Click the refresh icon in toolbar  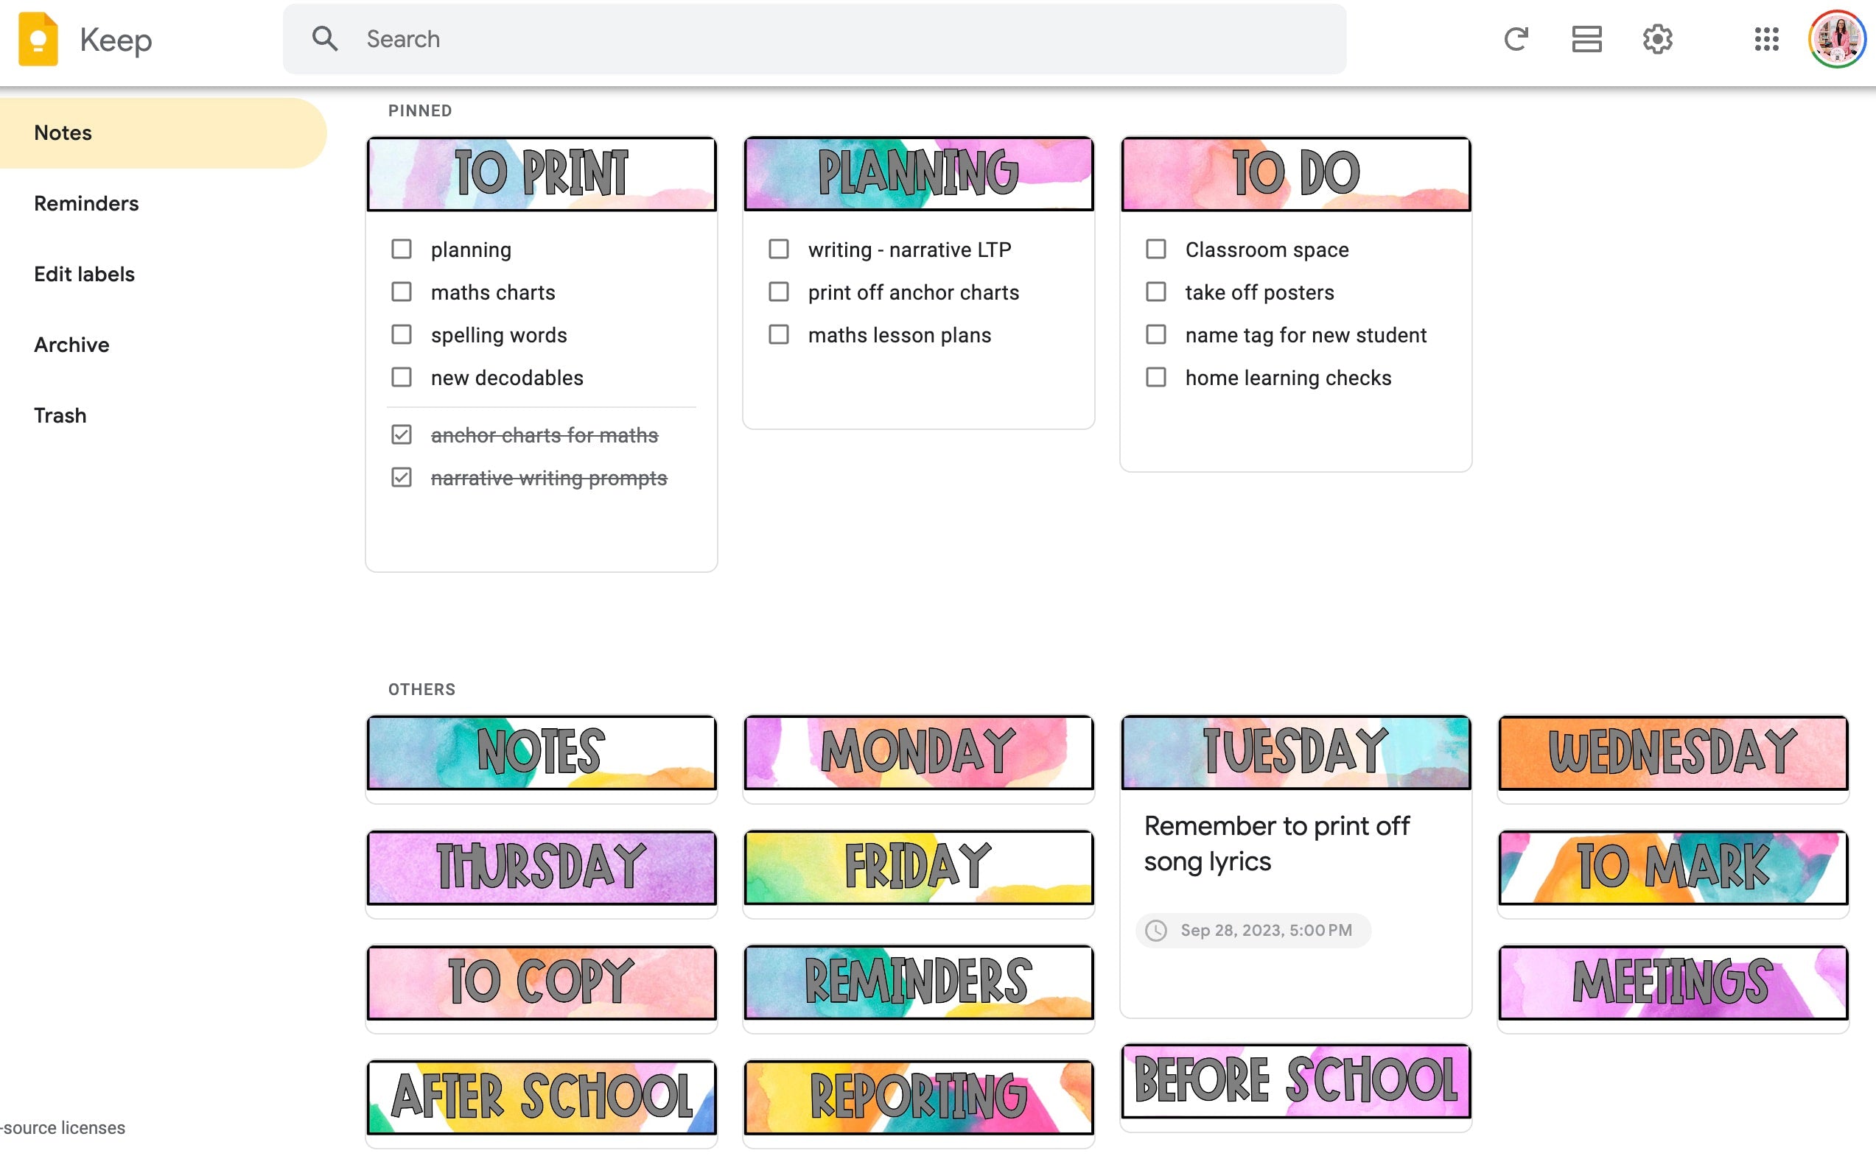[1516, 39]
